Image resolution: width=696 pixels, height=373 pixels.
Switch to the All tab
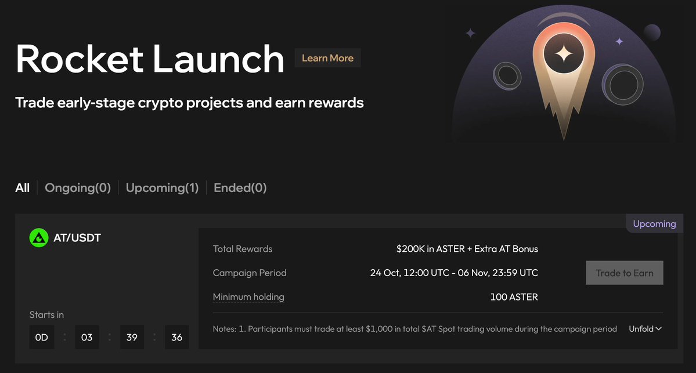point(23,188)
